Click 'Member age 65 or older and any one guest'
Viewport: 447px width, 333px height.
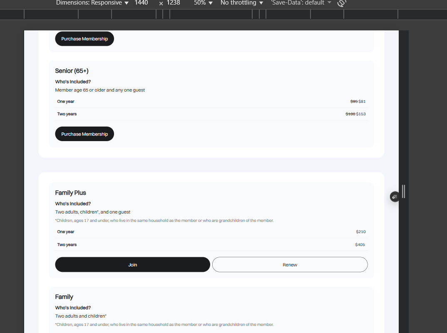[100, 90]
